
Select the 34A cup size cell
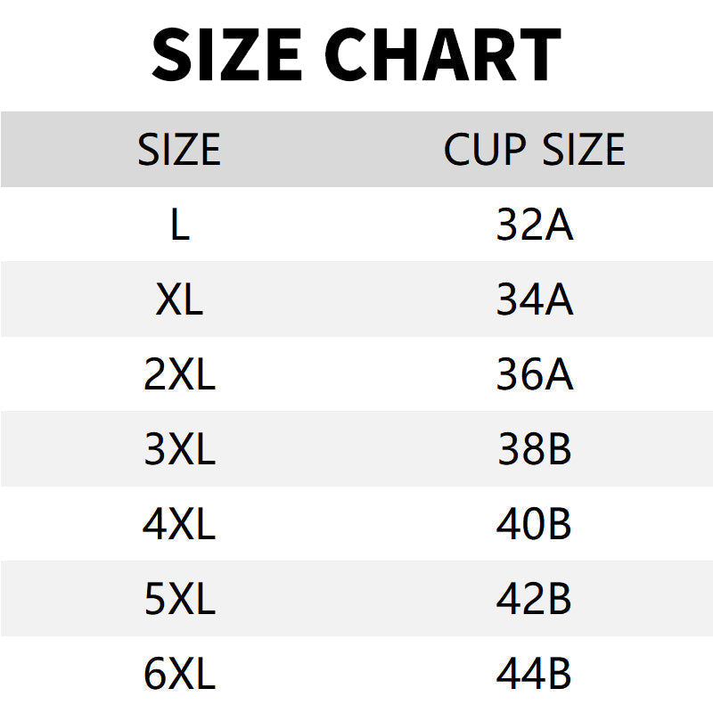pyautogui.click(x=535, y=299)
